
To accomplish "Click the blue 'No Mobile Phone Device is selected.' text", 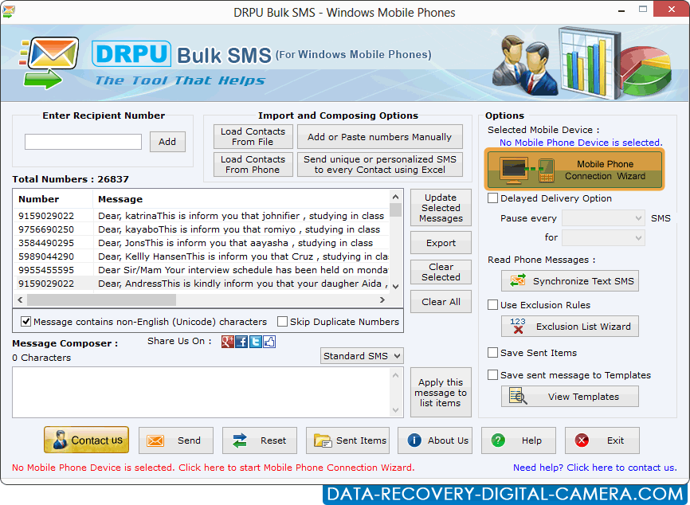I will (x=581, y=142).
